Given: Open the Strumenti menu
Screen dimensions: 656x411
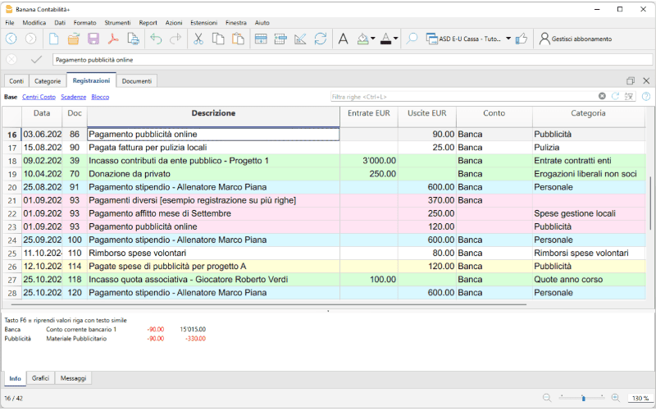Looking at the screenshot, I should 118,23.
